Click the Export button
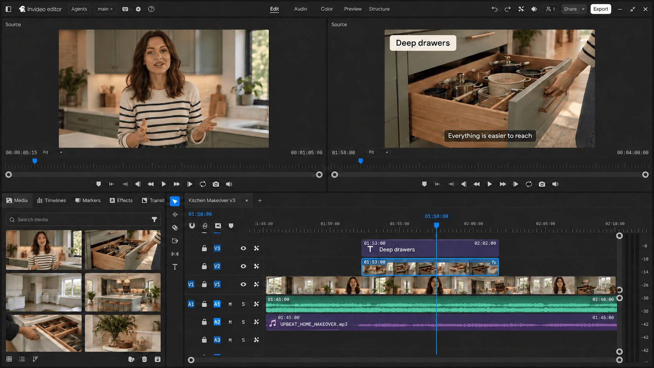This screenshot has width=654, height=368. pyautogui.click(x=600, y=9)
